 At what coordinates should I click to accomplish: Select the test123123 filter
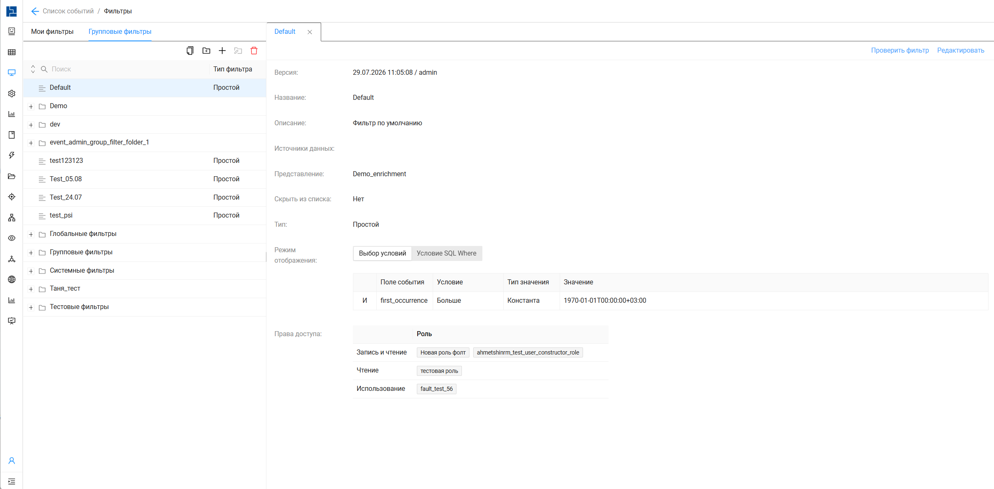point(145,161)
